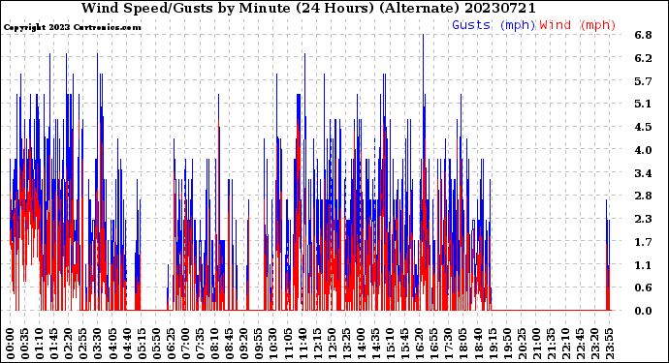Click the 4.0 y-axis label

coord(643,150)
